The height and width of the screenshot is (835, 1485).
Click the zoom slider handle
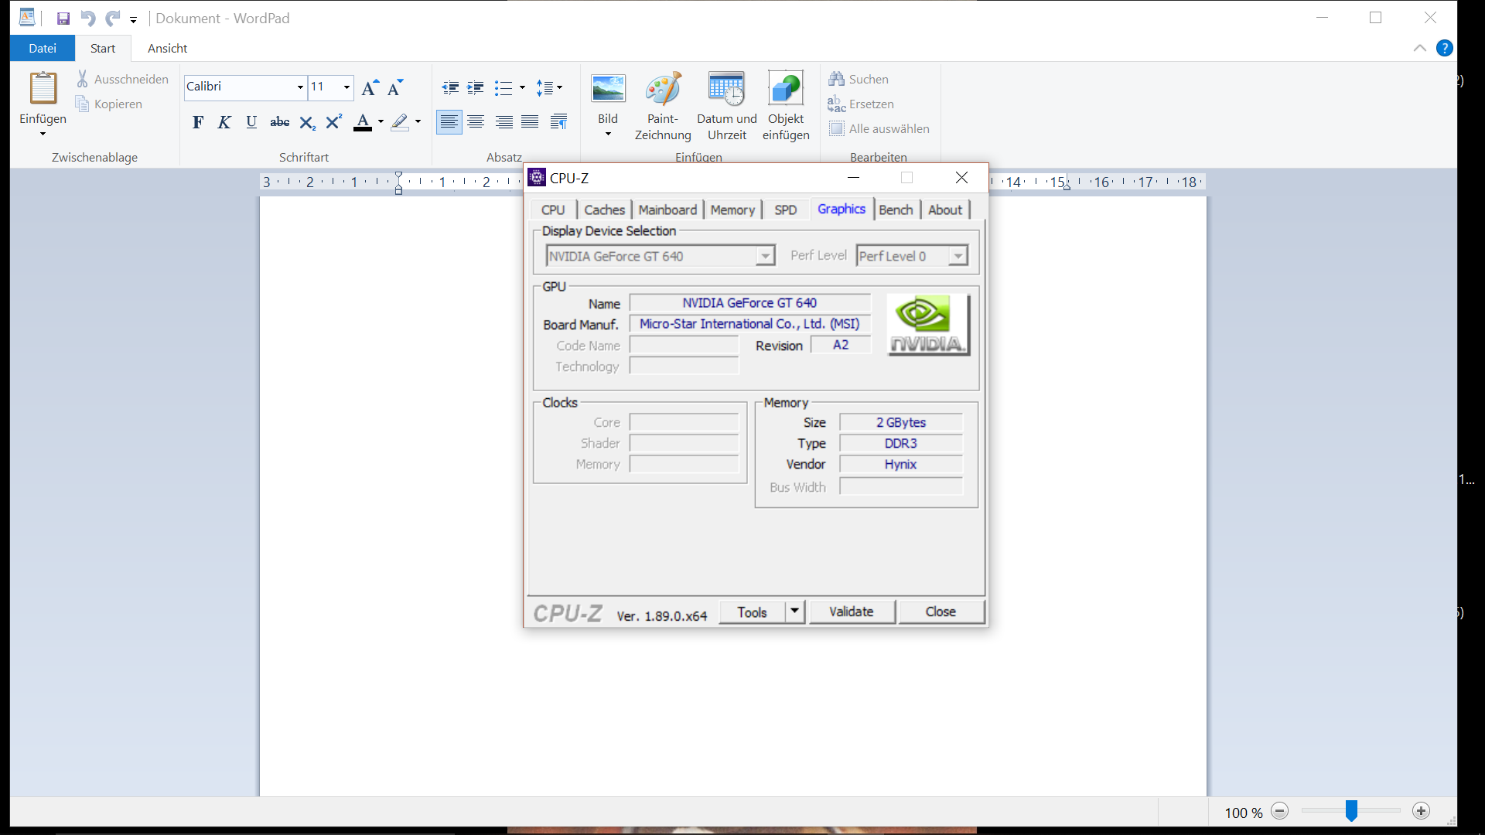1351,810
